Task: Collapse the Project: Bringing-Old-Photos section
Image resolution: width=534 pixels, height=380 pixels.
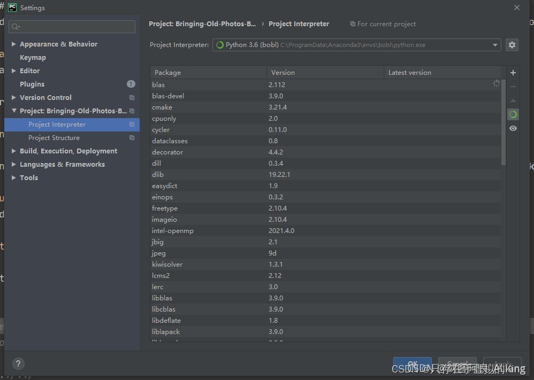Action: pyautogui.click(x=13, y=111)
